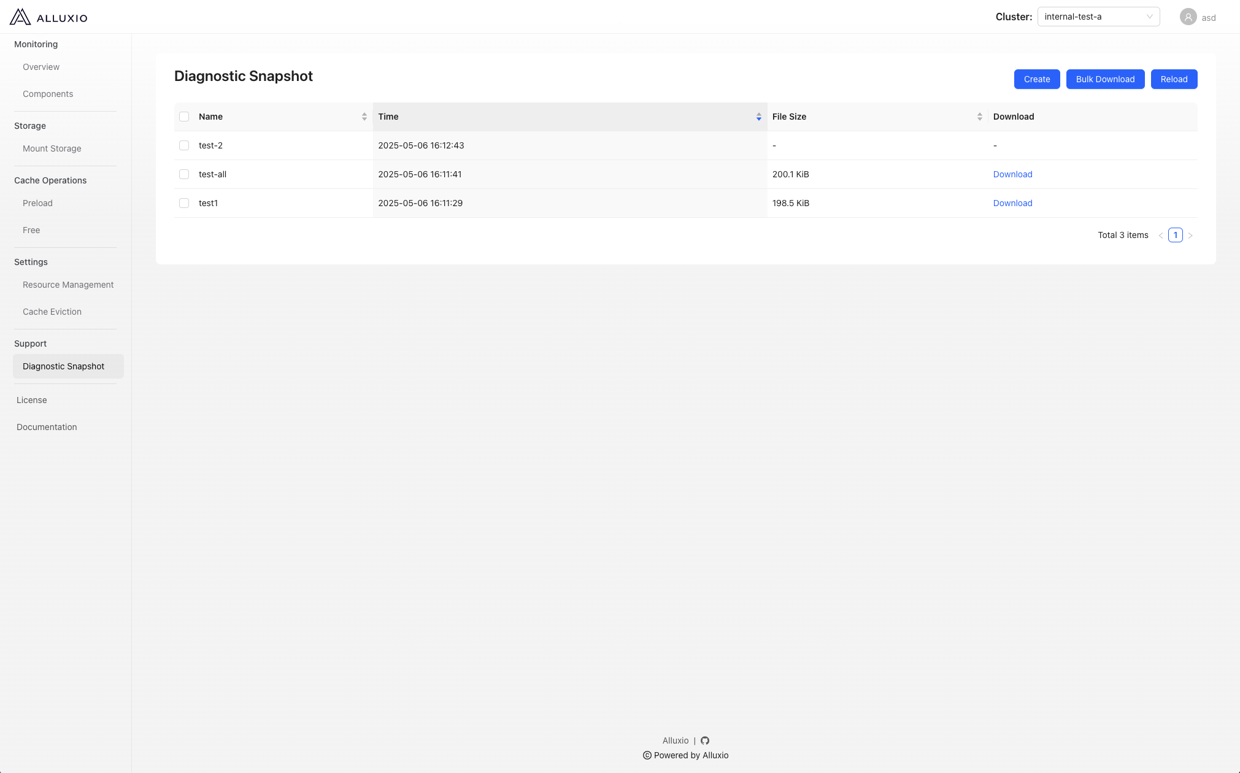The image size is (1240, 773).
Task: Click the user avatar icon
Action: tap(1188, 17)
